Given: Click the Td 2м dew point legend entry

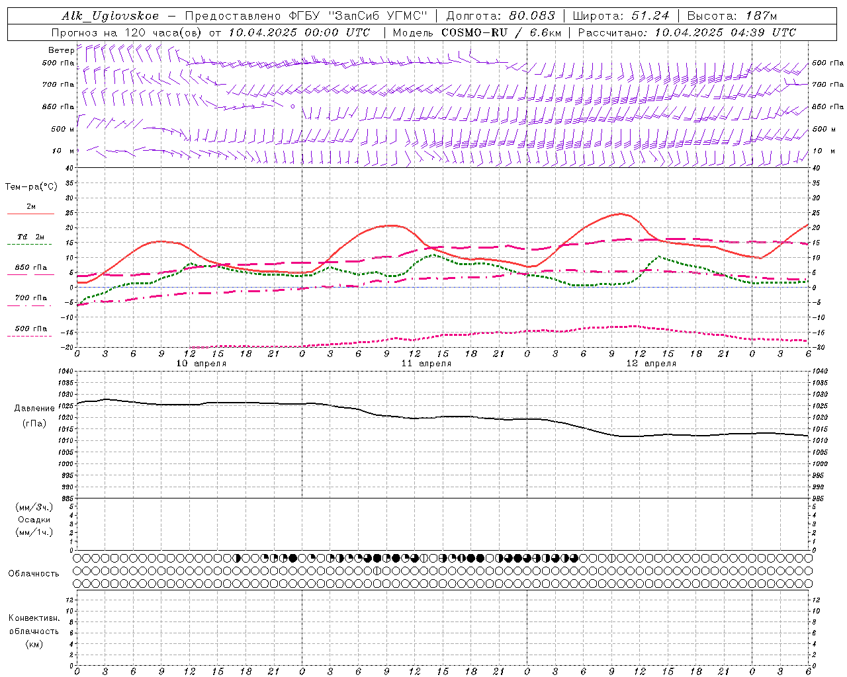Looking at the screenshot, I should (x=31, y=237).
